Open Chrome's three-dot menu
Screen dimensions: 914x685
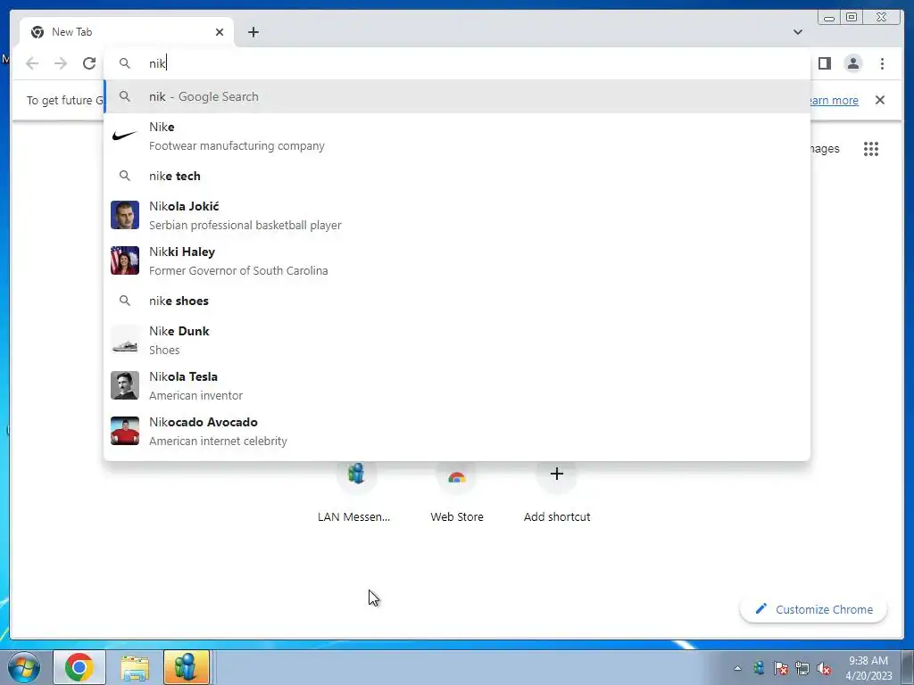pos(882,63)
